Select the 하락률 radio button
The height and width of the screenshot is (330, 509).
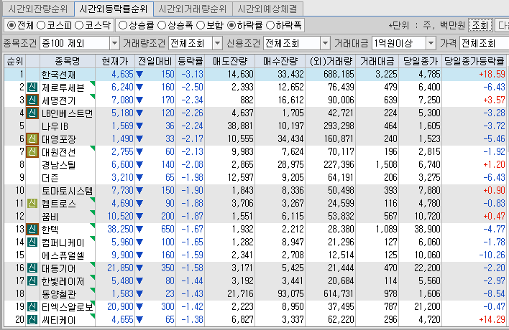point(231,25)
